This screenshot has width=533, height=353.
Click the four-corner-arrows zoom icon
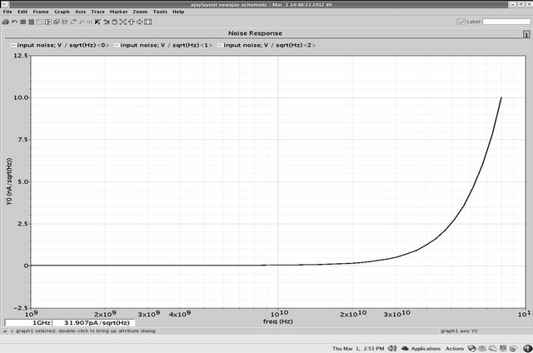[123, 22]
